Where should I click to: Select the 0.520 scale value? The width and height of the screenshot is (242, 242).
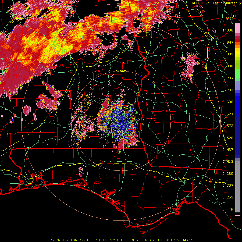pos(228,138)
